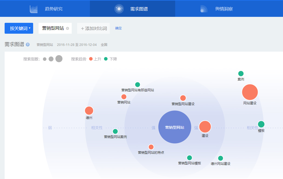Select the 模板 bubble on the right
283x179 pixels.
[x=261, y=125]
